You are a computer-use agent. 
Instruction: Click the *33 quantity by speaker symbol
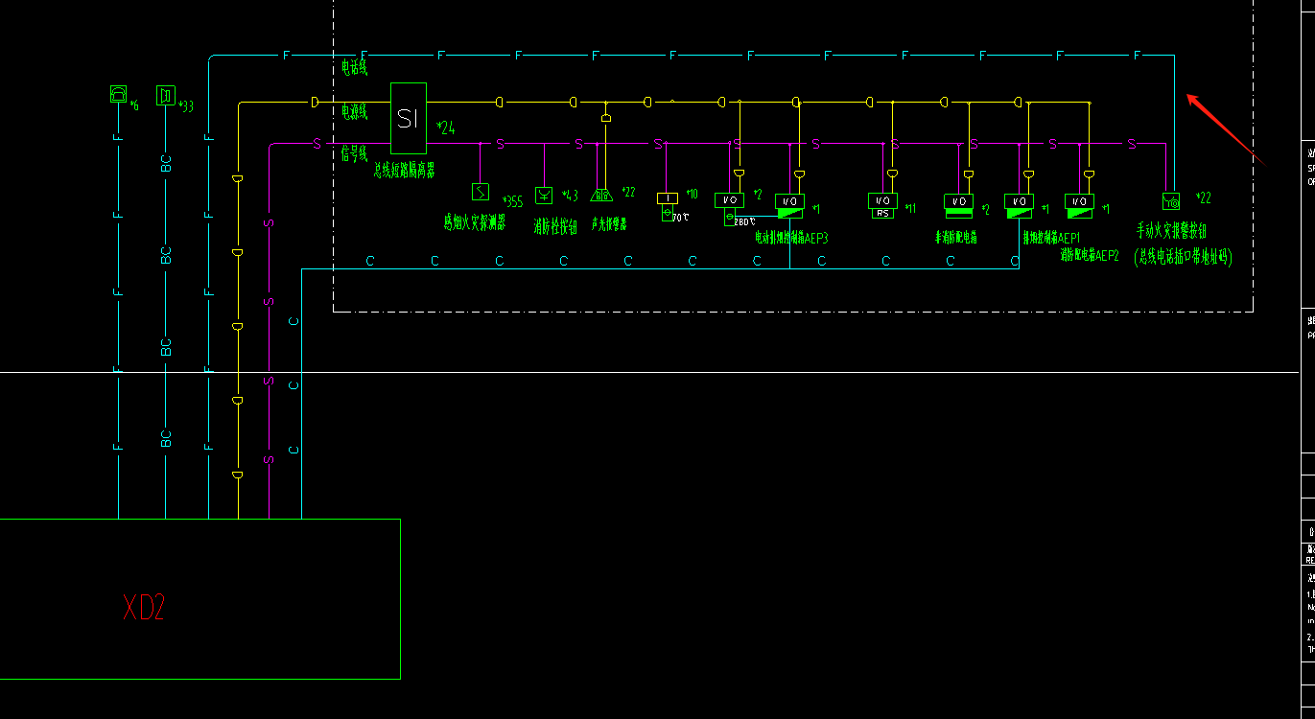[x=187, y=105]
